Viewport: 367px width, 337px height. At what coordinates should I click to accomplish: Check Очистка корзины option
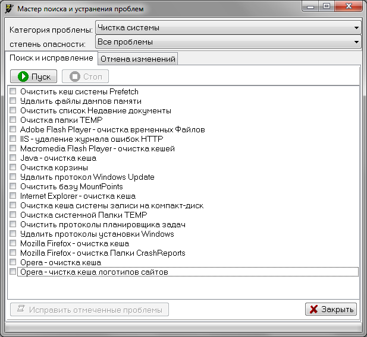pos(13,167)
